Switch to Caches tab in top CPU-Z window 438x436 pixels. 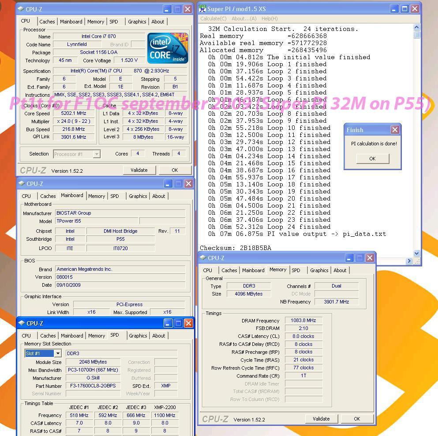click(x=47, y=22)
